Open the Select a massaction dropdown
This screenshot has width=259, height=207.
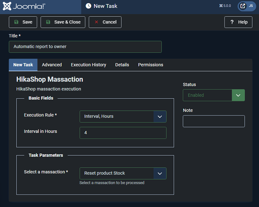pos(123,173)
